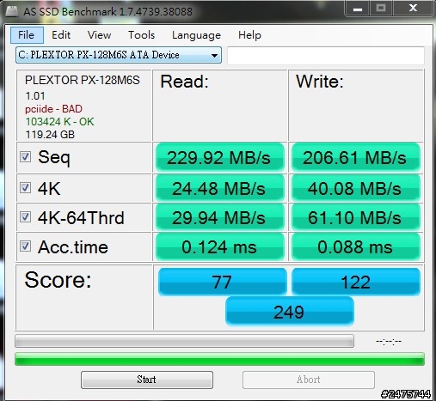
Task: Click the AS SSD Benchmark title bar icon
Action: 12,11
